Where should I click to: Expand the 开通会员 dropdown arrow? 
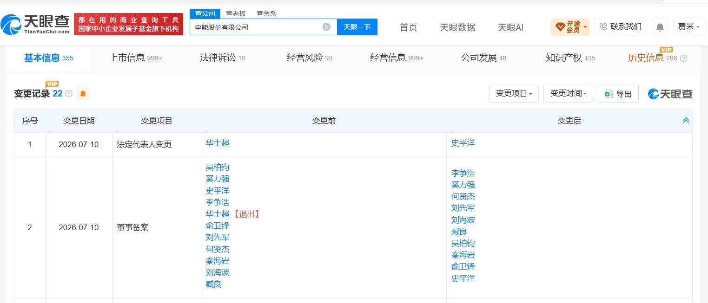[585, 27]
